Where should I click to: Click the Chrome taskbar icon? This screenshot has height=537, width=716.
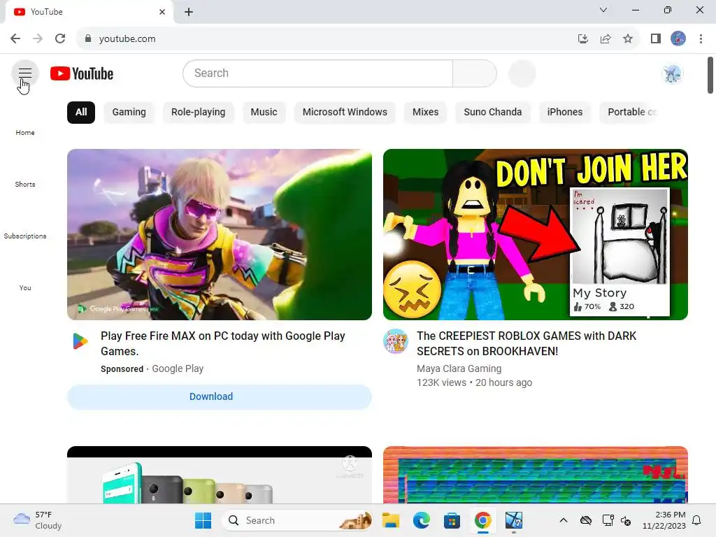pos(482,520)
